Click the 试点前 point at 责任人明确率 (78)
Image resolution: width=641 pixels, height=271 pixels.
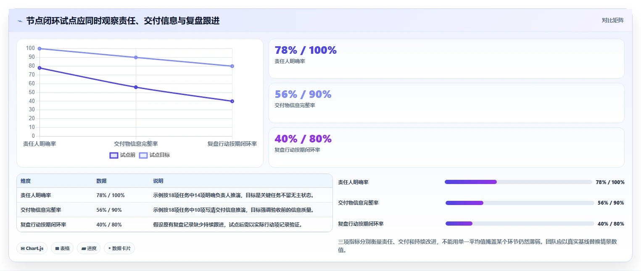(40, 68)
